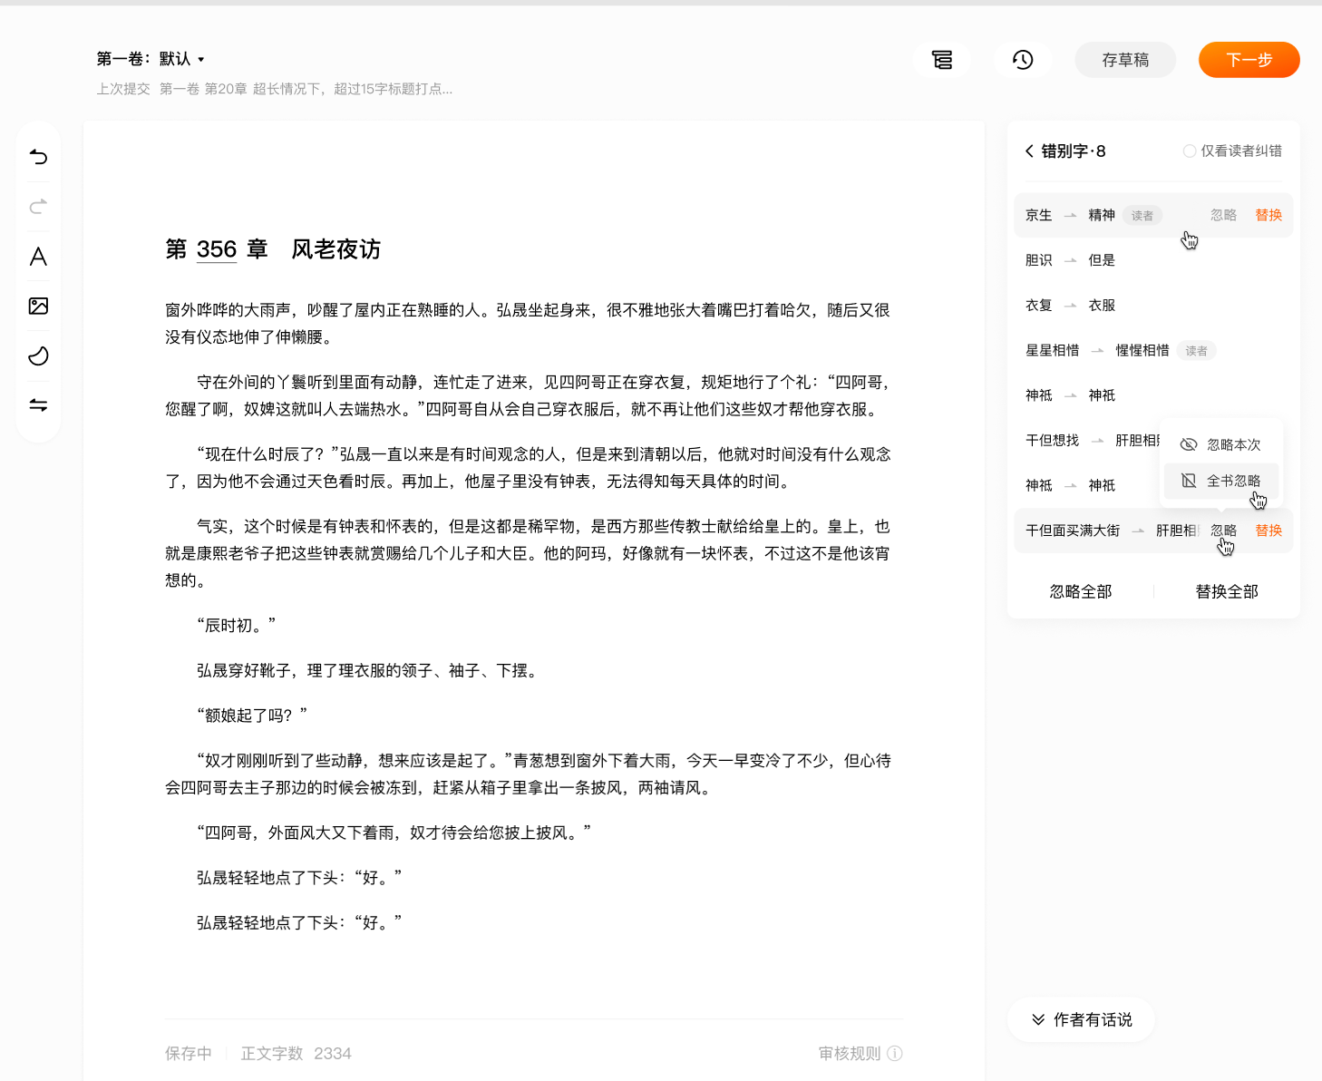The image size is (1322, 1081).
Task: Click 替换 for 京生→精神 row
Action: (x=1269, y=215)
